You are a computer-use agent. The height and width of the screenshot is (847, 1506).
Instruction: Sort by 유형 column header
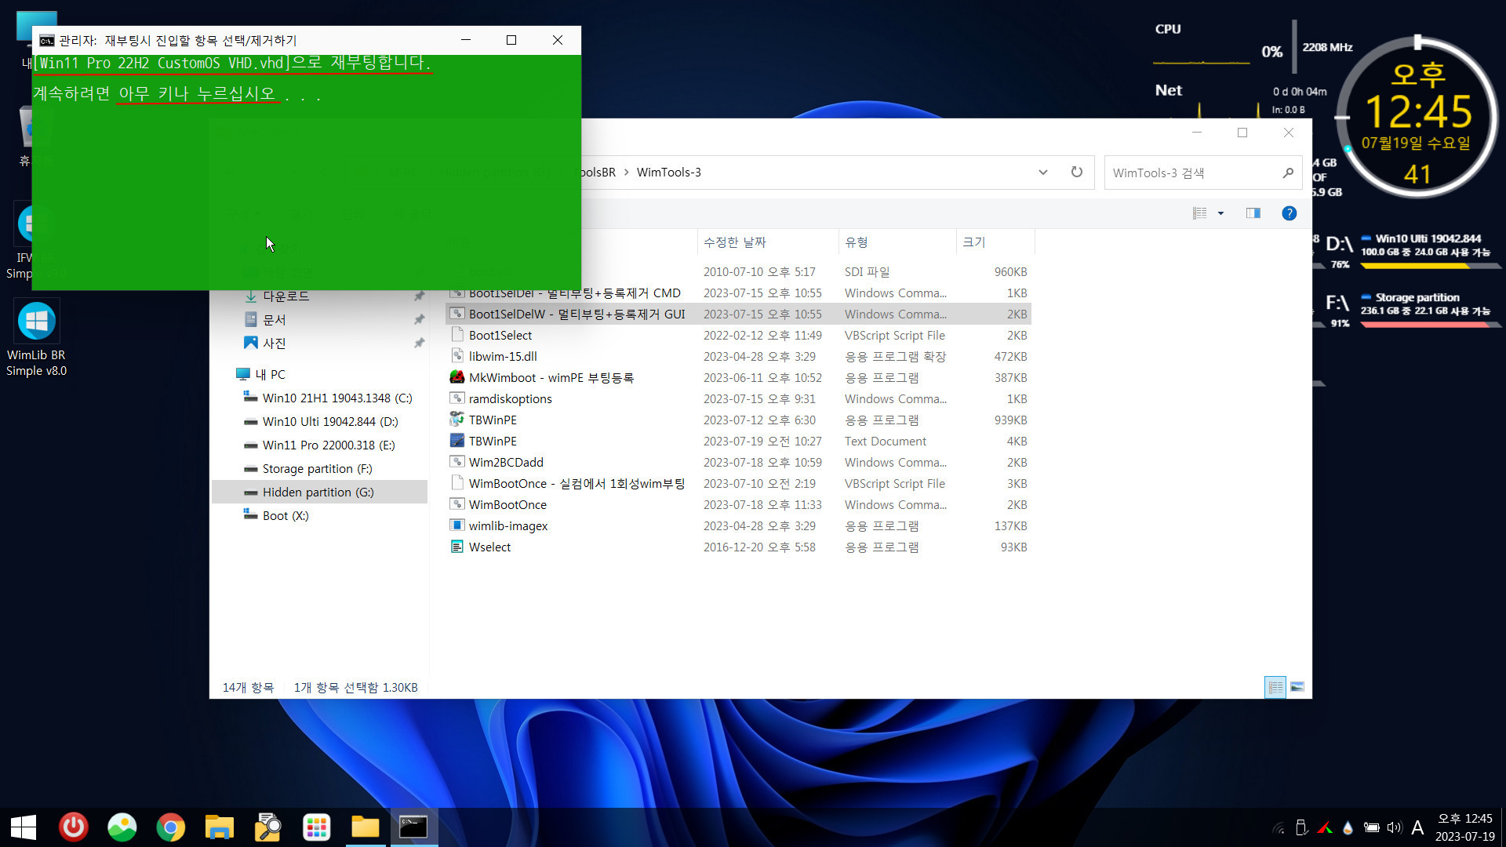pos(897,242)
